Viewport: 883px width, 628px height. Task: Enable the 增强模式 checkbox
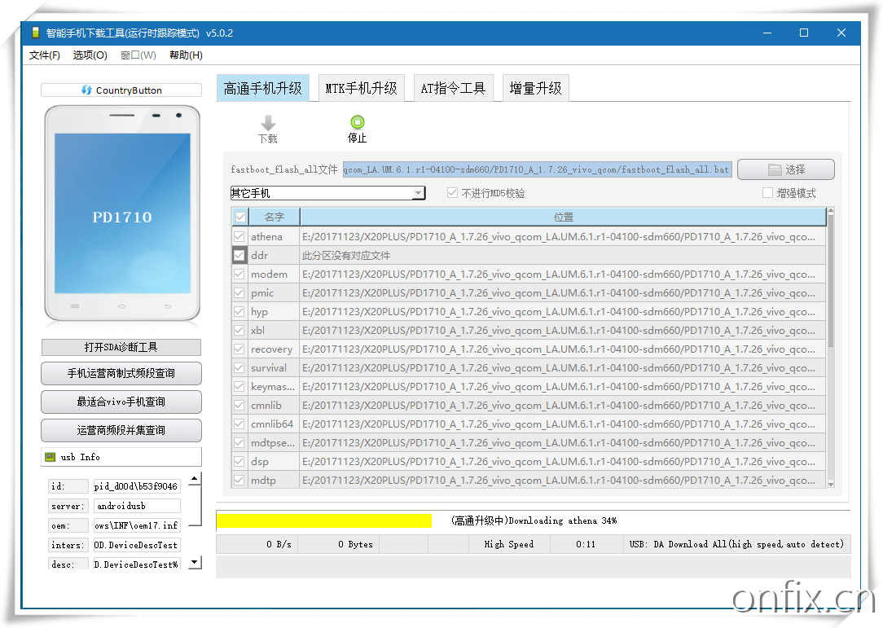click(767, 192)
